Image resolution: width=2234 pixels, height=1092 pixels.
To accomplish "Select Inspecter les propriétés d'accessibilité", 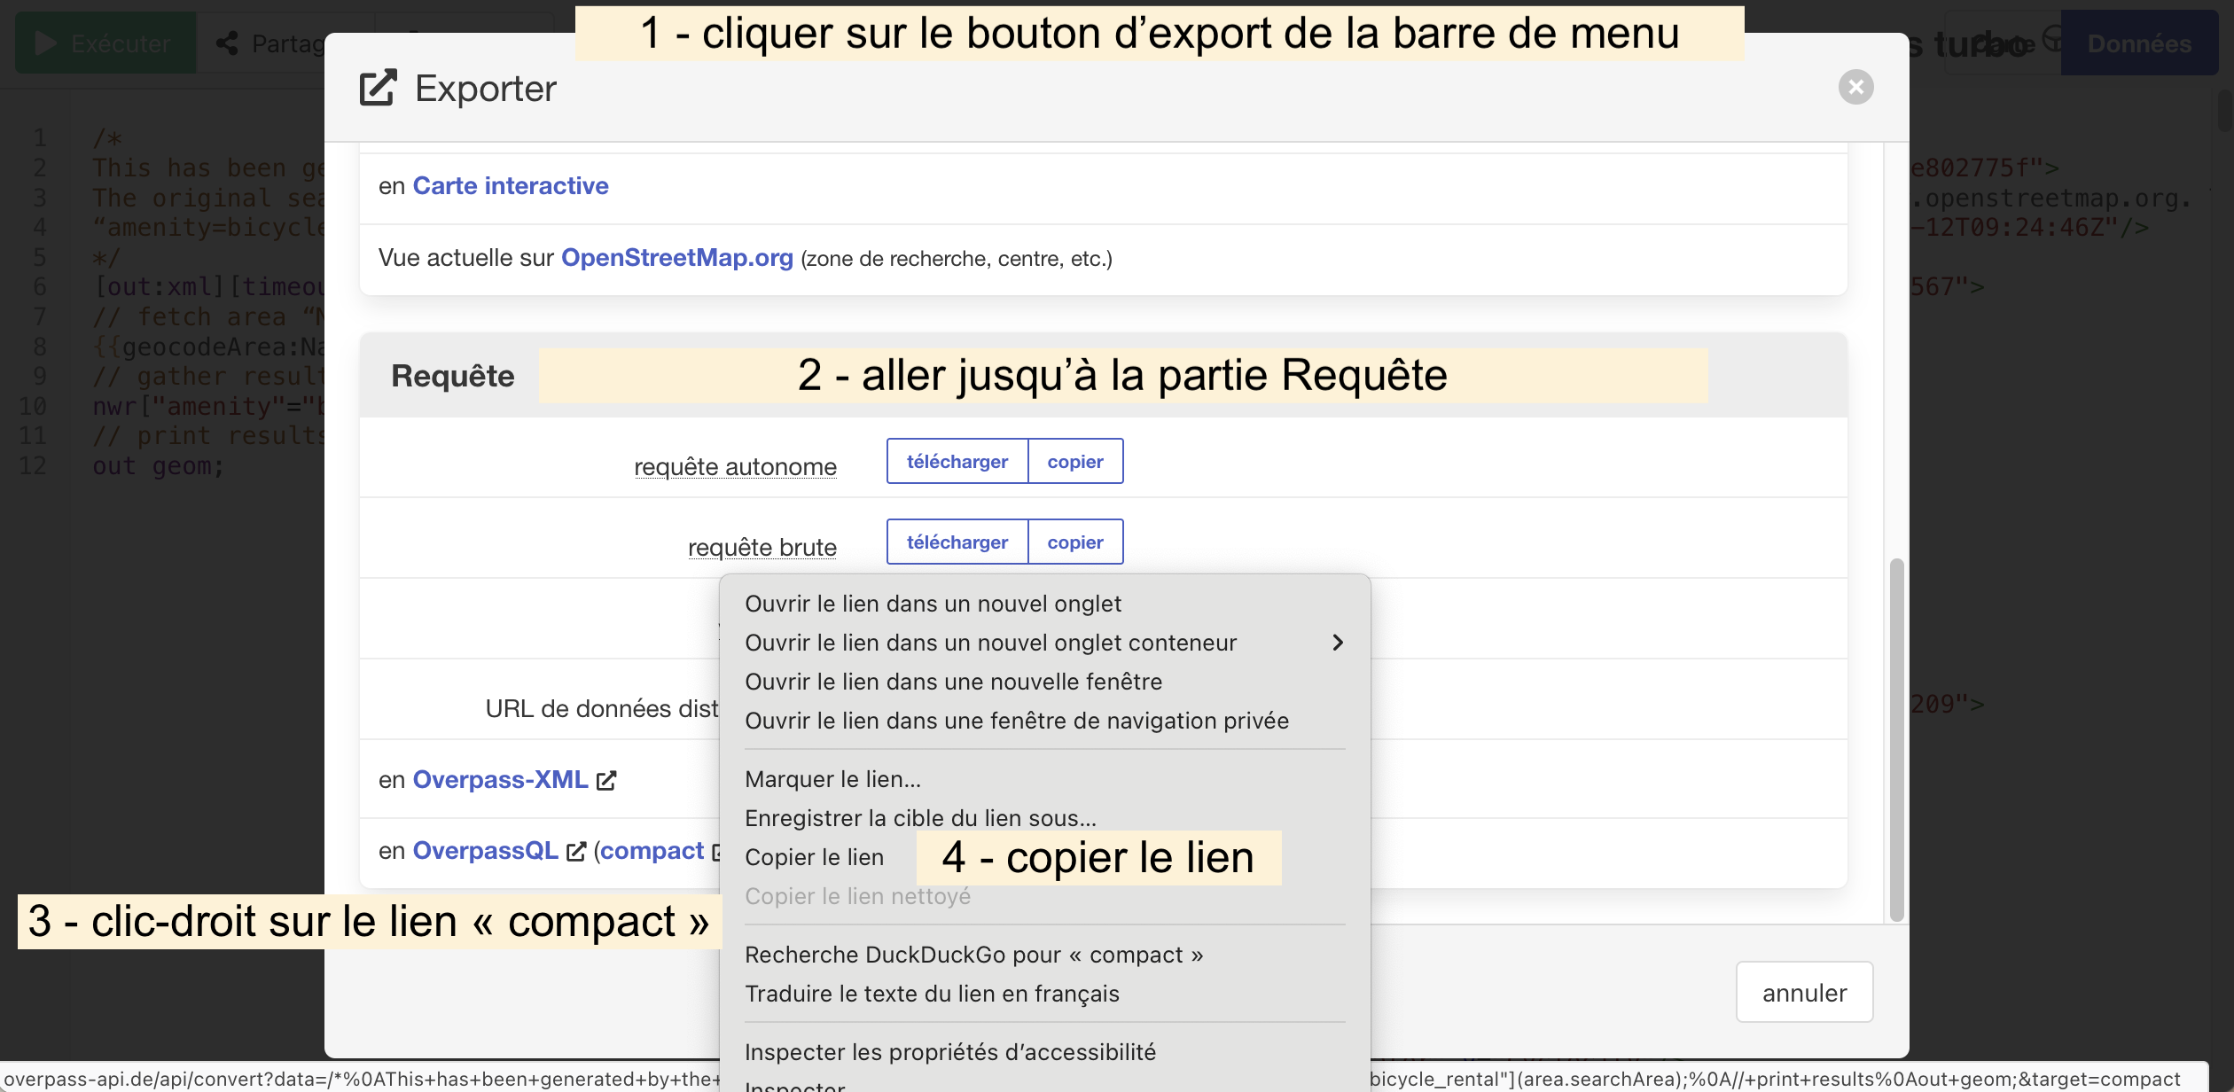I will pyautogui.click(x=1045, y=1052).
